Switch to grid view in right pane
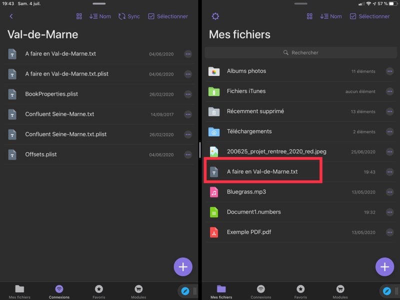Screen dimensions: 400x300 (x=310, y=16)
